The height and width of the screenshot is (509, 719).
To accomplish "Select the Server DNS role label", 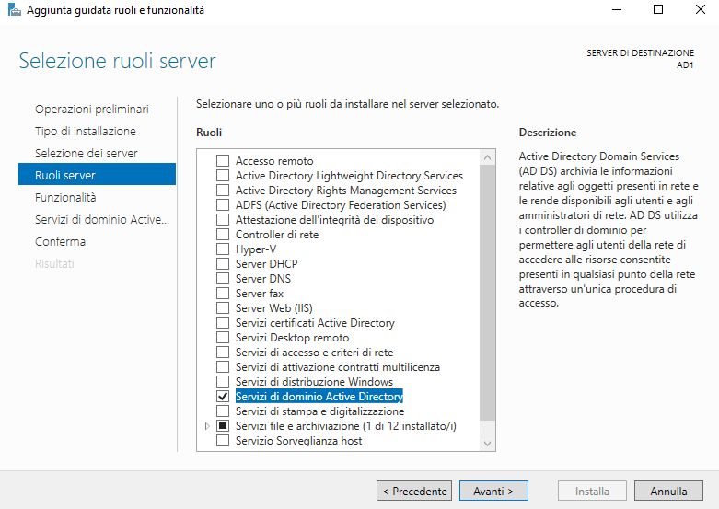I will click(x=263, y=278).
